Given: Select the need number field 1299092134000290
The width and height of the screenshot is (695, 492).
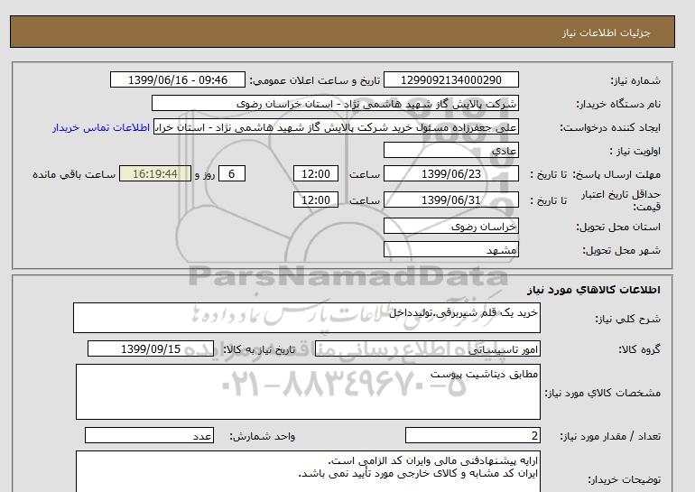Looking at the screenshot, I should 450,80.
